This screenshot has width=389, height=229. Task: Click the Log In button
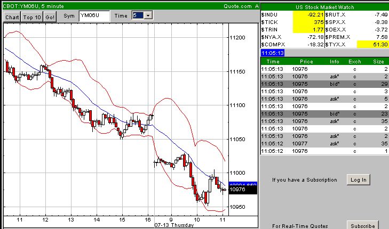coord(358,179)
